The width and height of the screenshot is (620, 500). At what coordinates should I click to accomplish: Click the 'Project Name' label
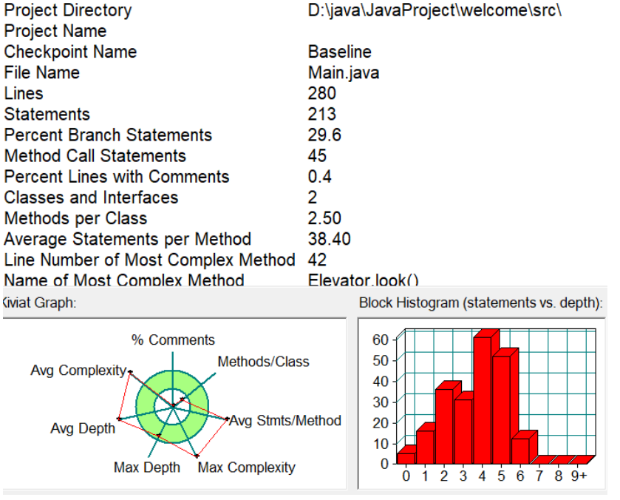pyautogui.click(x=55, y=31)
